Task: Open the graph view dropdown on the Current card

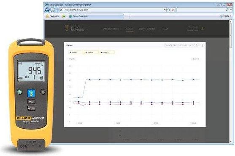Action: (178, 45)
